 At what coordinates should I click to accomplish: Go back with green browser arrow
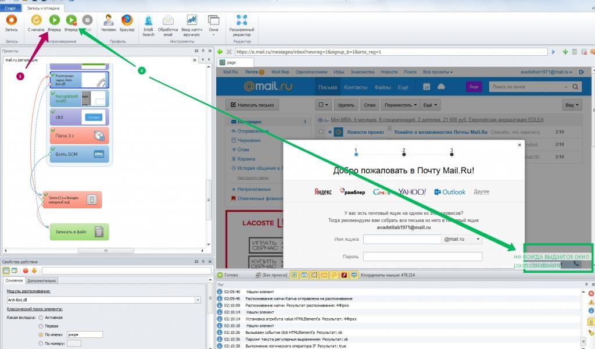click(x=220, y=52)
